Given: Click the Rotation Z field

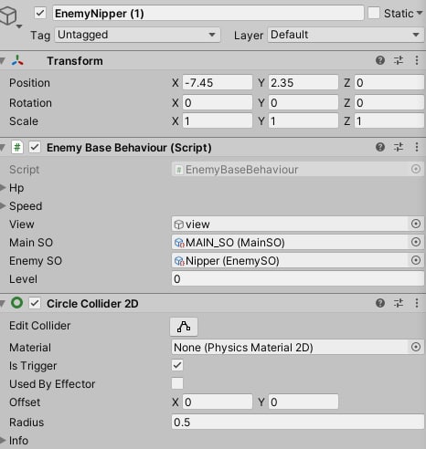Looking at the screenshot, I should 389,103.
